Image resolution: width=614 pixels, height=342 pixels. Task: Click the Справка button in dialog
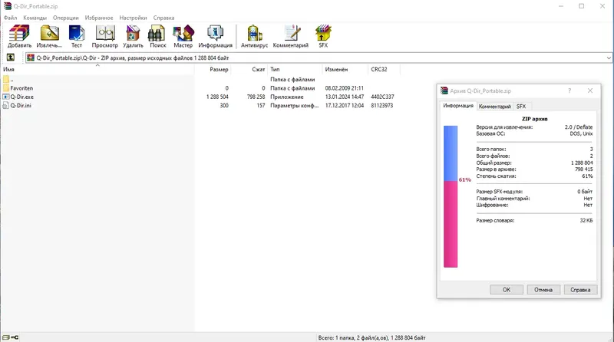(580, 290)
